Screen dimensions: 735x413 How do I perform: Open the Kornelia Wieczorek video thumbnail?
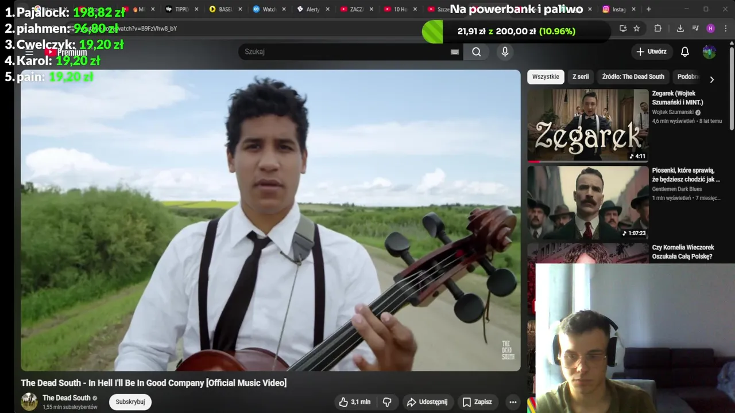pos(588,253)
